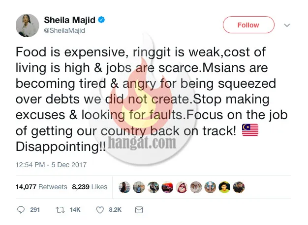308x225 pixels.
Task: Click the last liker avatar in the row
Action: (x=239, y=187)
